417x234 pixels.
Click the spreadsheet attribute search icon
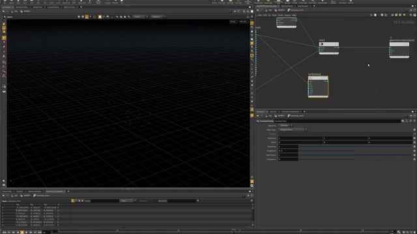198,201
